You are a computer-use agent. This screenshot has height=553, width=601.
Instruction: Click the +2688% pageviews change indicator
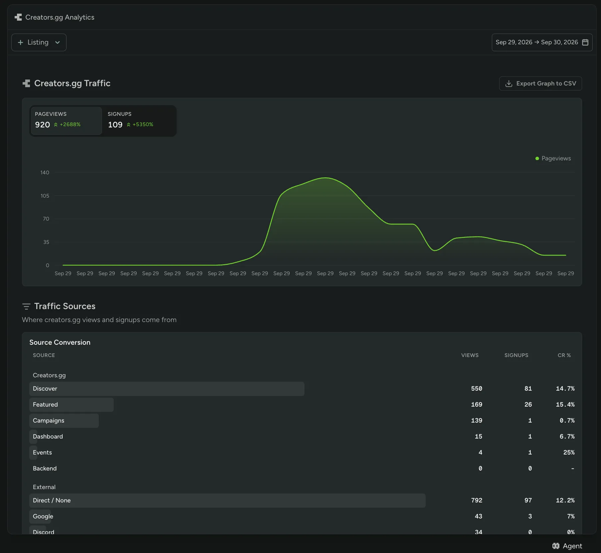pos(67,124)
